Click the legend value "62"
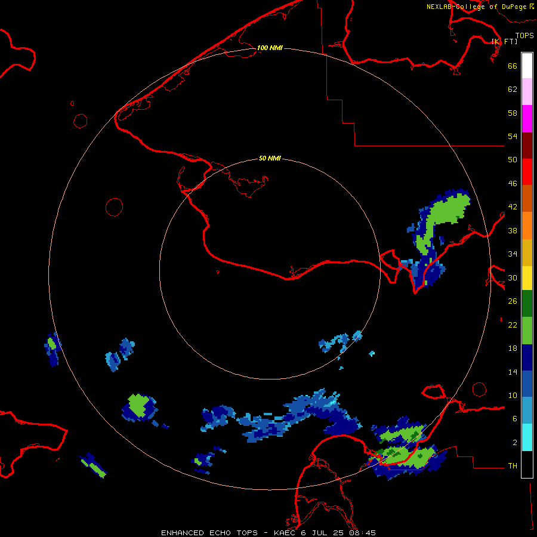This screenshot has width=537, height=537. 513,89
